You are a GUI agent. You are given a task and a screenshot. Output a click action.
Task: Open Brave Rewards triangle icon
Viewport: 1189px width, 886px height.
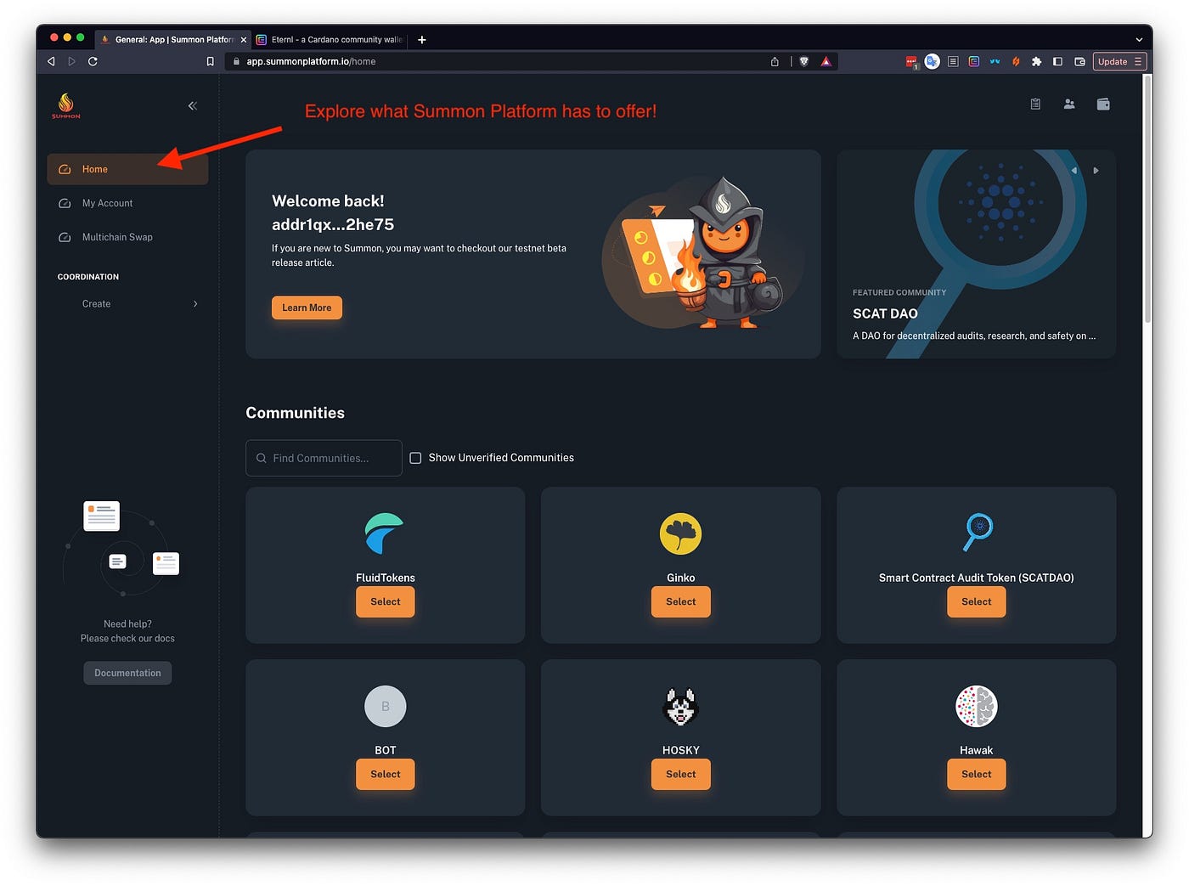826,61
